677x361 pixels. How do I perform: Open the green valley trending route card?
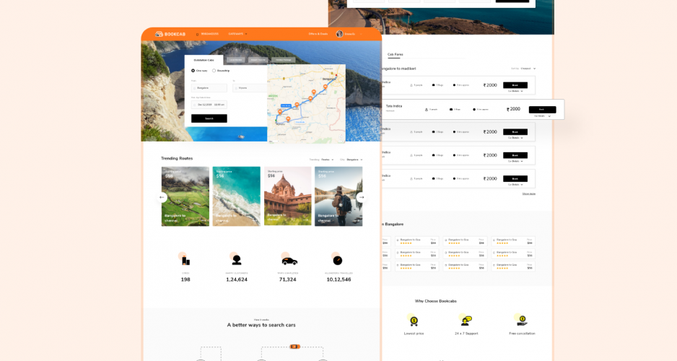185,196
